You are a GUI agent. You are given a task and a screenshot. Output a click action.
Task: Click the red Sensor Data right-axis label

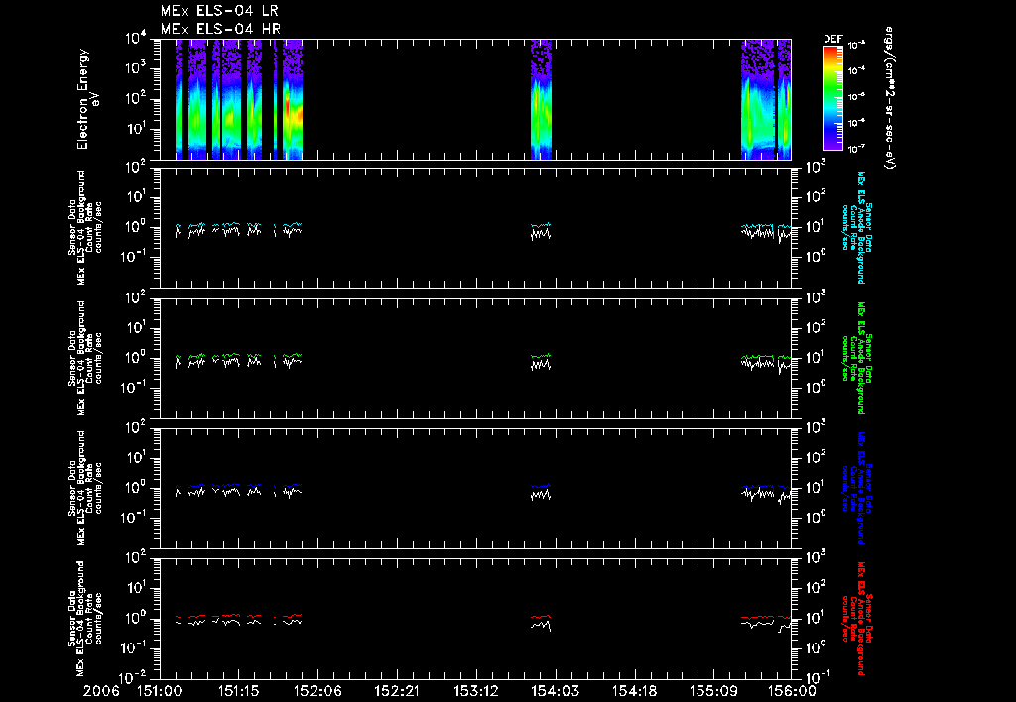(x=857, y=619)
